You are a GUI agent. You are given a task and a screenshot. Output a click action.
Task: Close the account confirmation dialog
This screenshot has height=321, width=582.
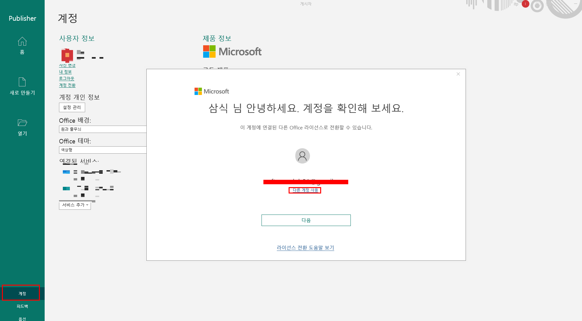pos(458,74)
